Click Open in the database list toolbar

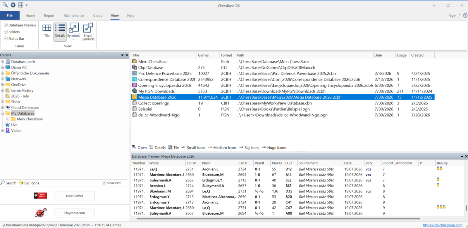coord(140,147)
